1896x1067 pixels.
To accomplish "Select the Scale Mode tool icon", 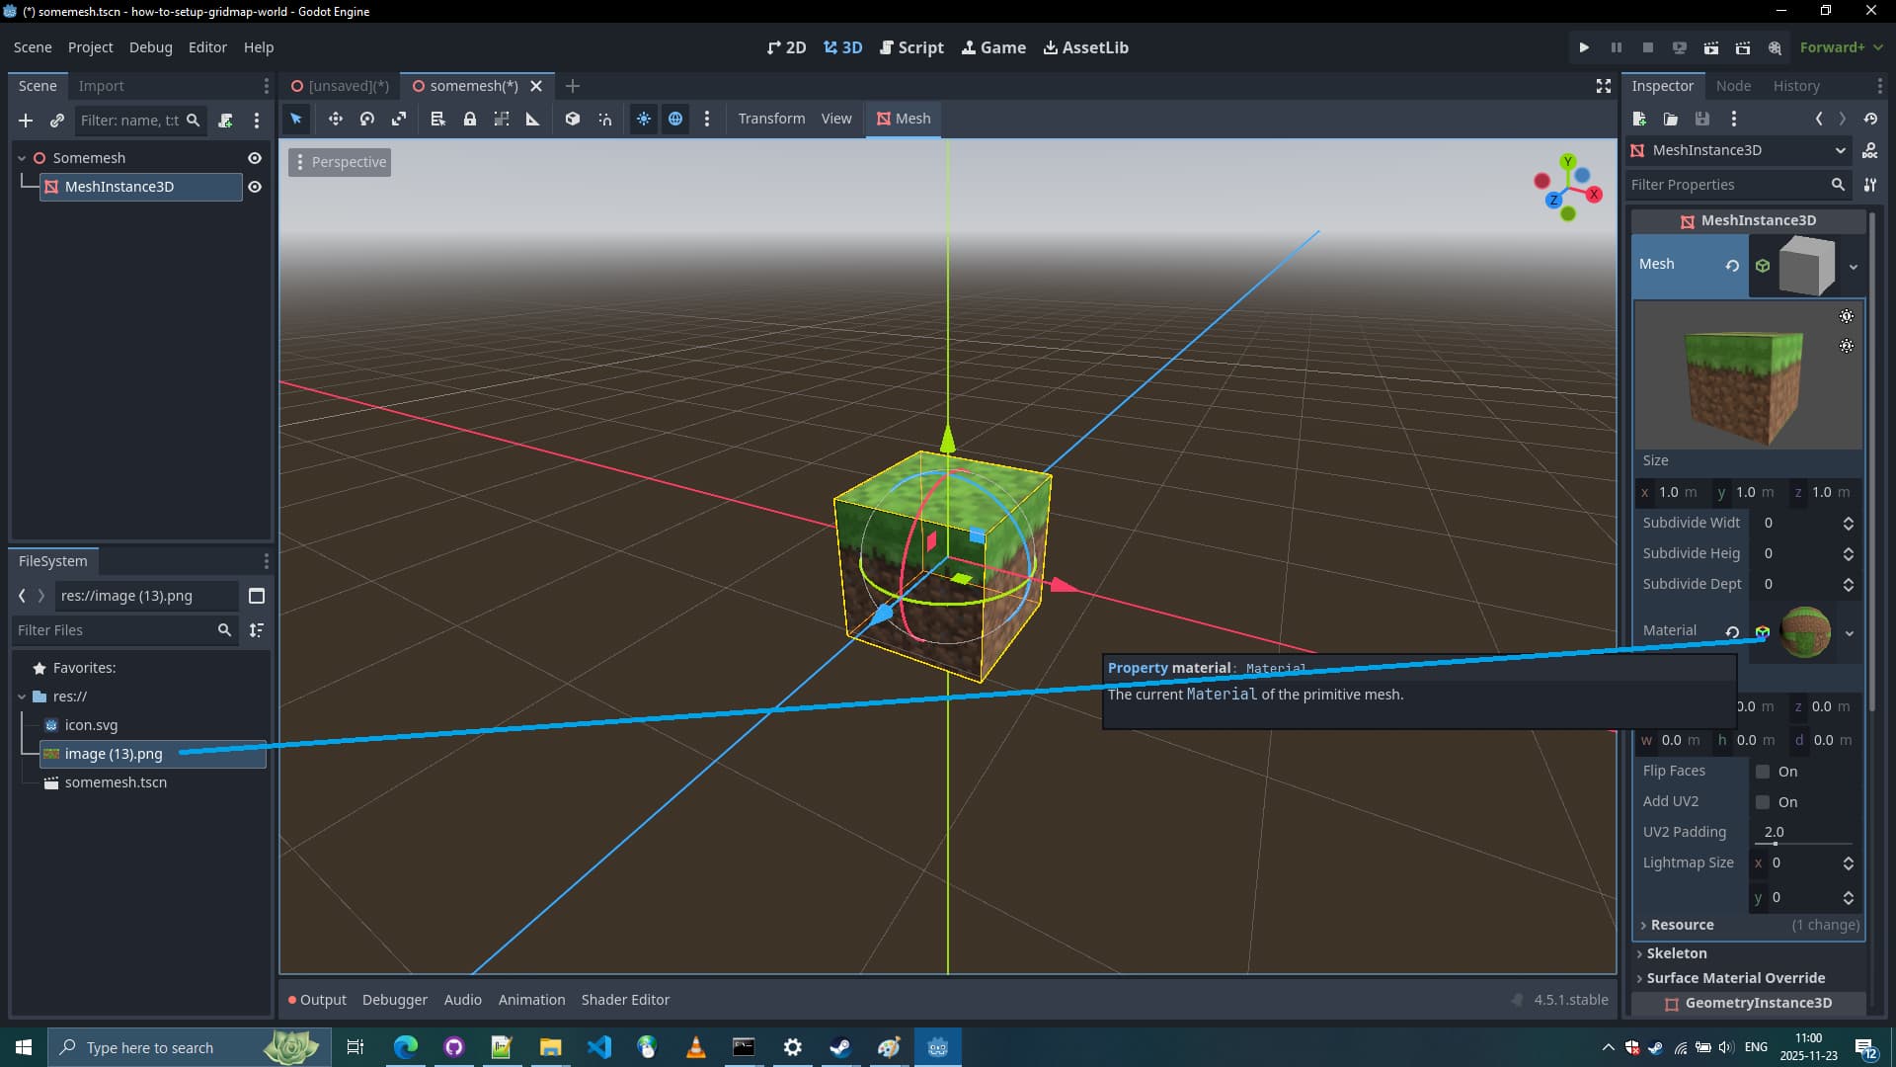I will (399, 119).
